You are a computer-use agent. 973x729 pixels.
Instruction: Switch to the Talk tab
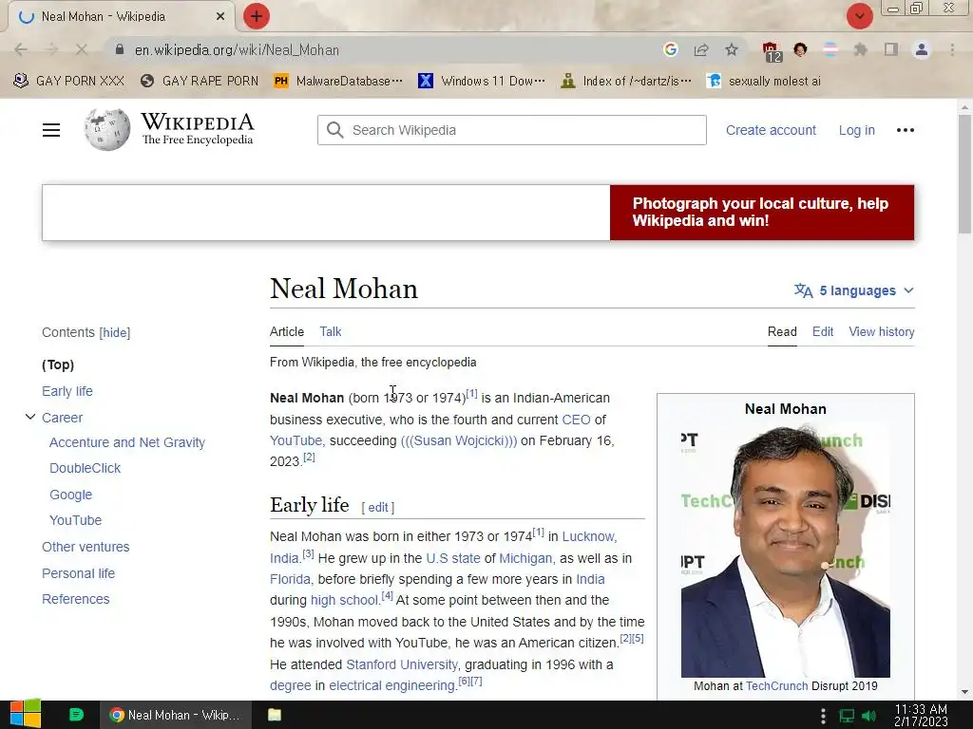(331, 331)
